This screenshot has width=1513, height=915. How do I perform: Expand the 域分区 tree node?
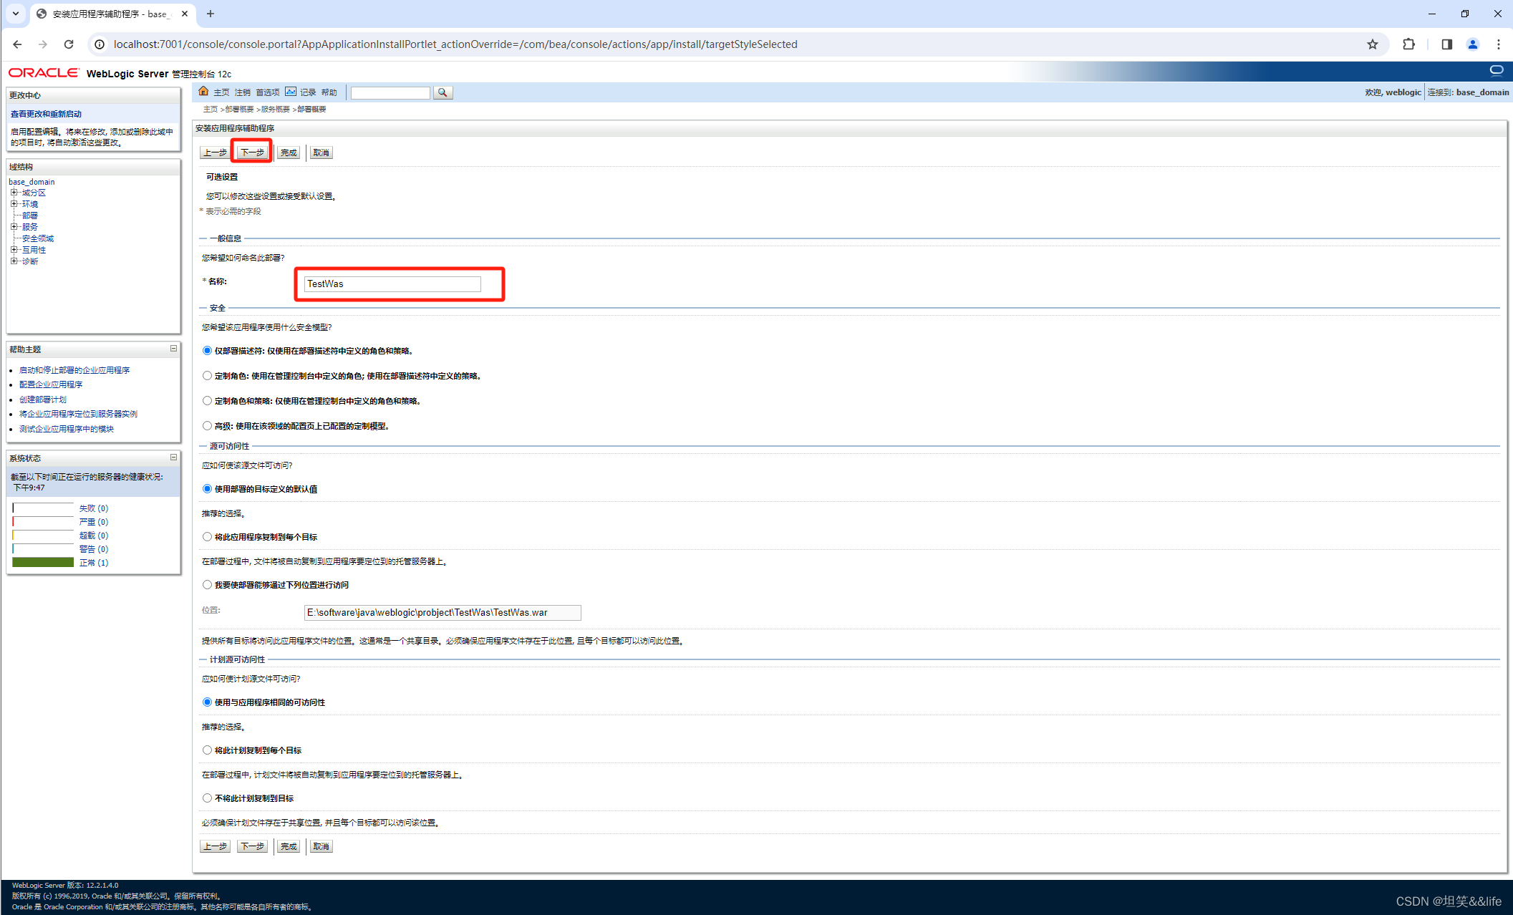pos(14,193)
